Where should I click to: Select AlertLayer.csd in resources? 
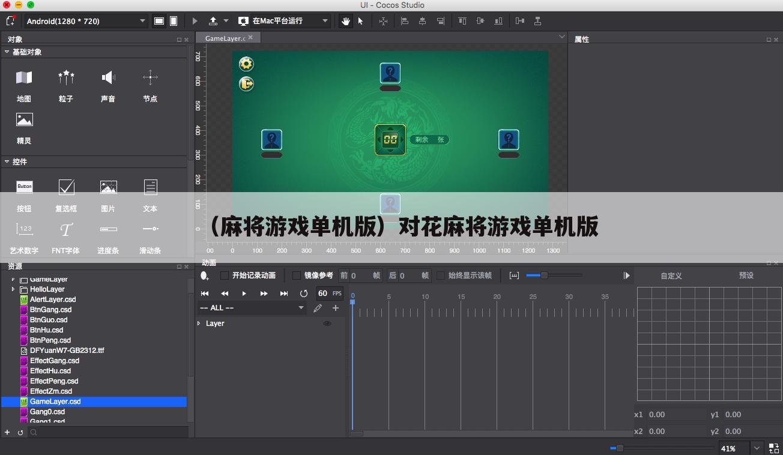click(53, 300)
